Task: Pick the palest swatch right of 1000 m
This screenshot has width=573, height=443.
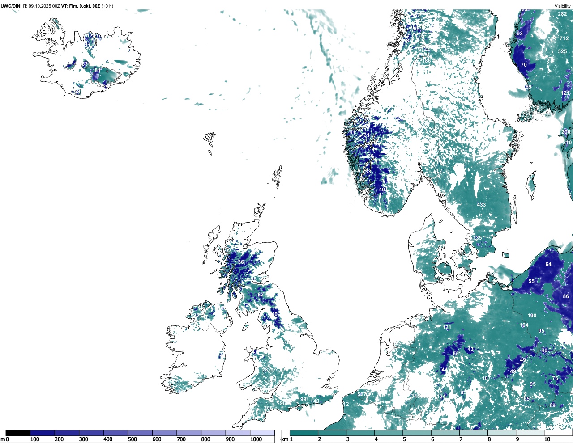Action: pos(262,433)
